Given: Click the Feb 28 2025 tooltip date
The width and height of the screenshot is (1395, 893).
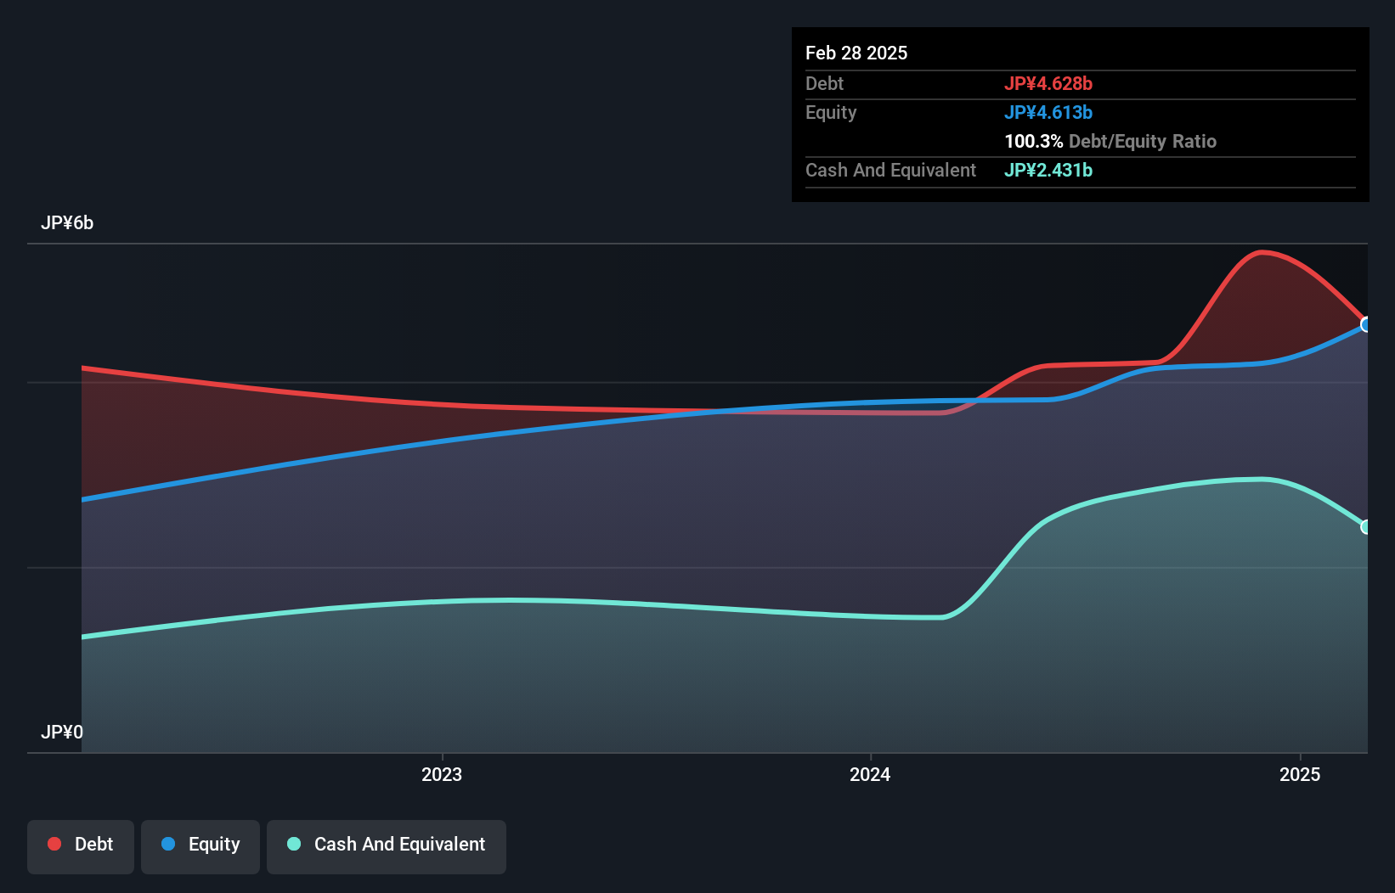Looking at the screenshot, I should tap(856, 53).
